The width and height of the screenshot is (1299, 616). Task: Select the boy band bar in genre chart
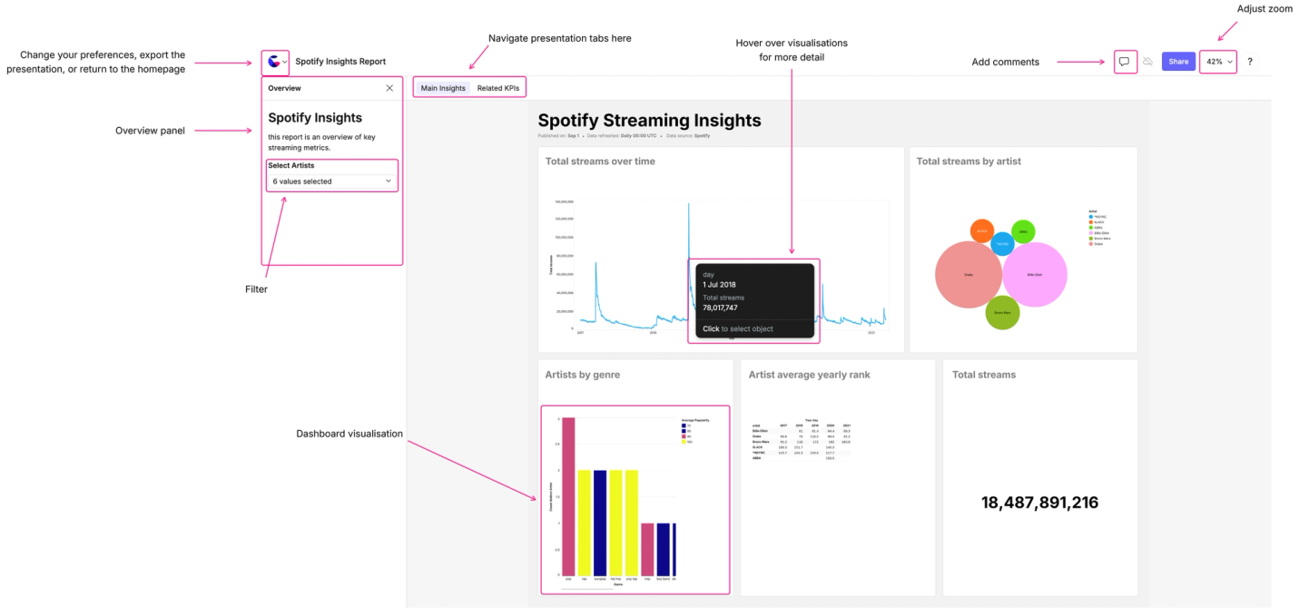point(663,549)
